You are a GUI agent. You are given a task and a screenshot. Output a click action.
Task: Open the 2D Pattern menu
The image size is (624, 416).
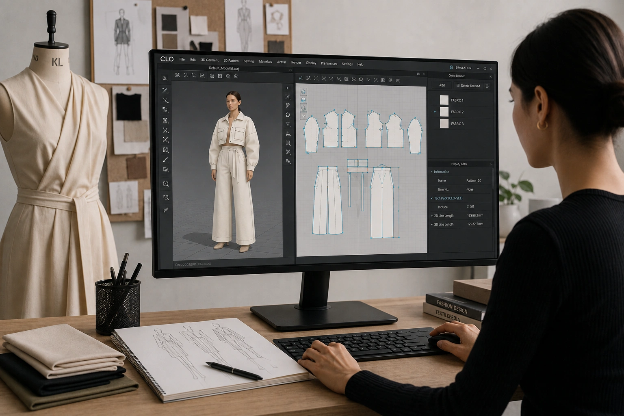pos(231,61)
